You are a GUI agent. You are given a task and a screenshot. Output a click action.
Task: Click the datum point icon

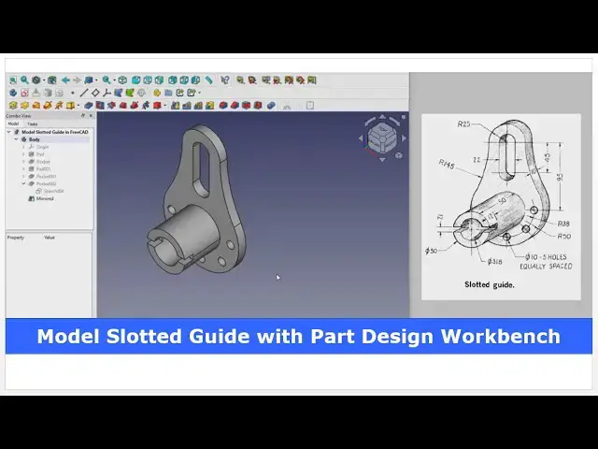[x=73, y=93]
